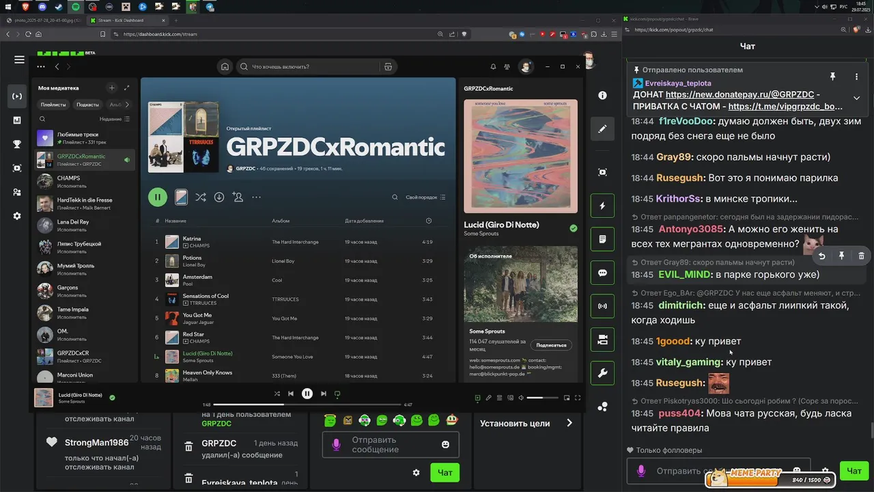Search within the playlist tracks
The height and width of the screenshot is (492, 874).
coord(395,197)
